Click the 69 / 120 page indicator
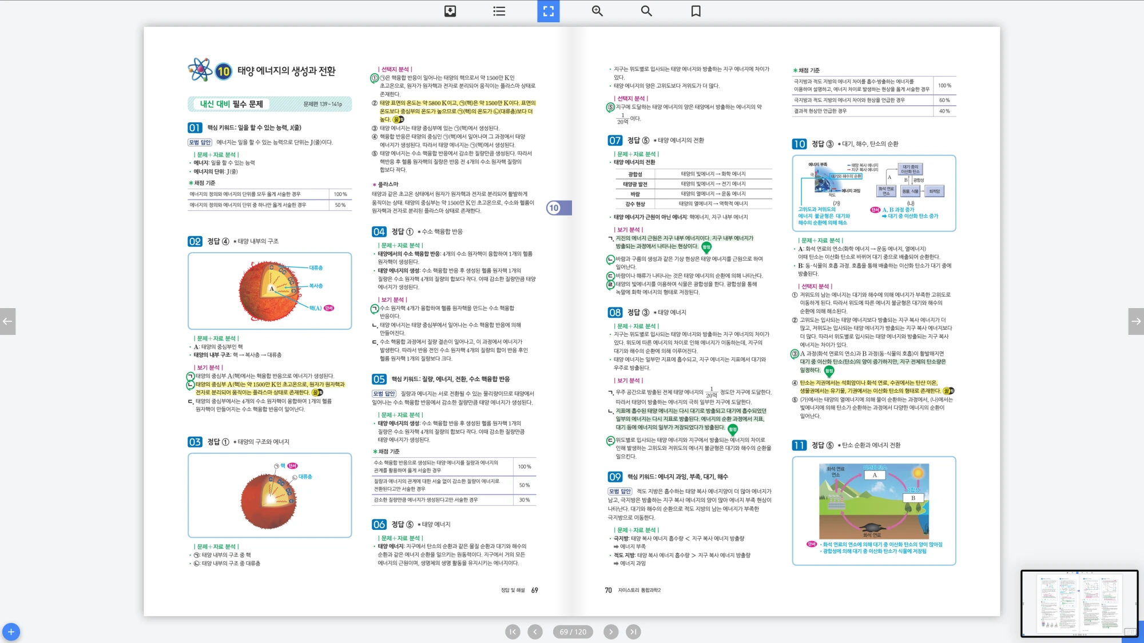 click(x=573, y=632)
